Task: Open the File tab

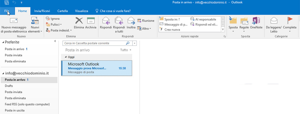Action: point(7,11)
